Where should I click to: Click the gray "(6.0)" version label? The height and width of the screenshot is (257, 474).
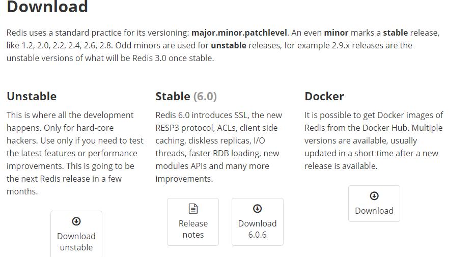tap(205, 96)
